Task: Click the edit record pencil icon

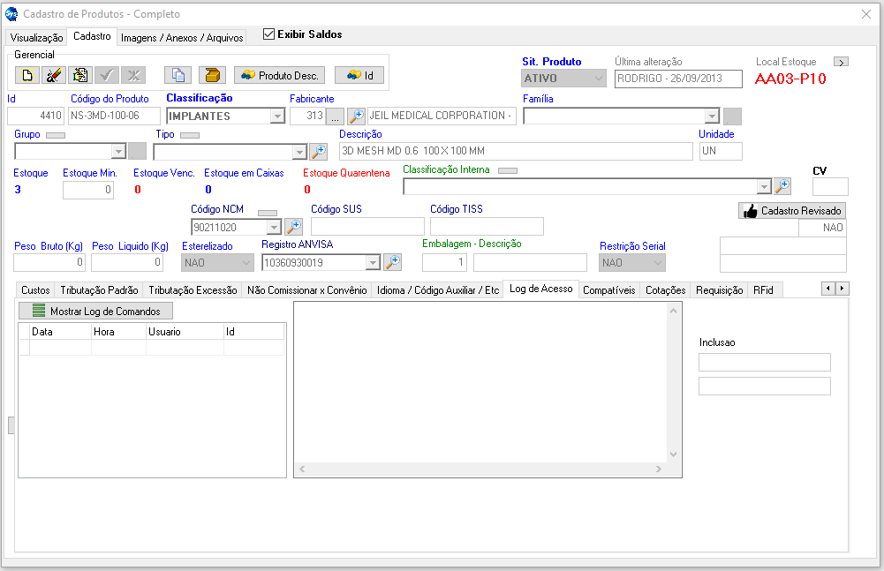Action: (x=53, y=75)
